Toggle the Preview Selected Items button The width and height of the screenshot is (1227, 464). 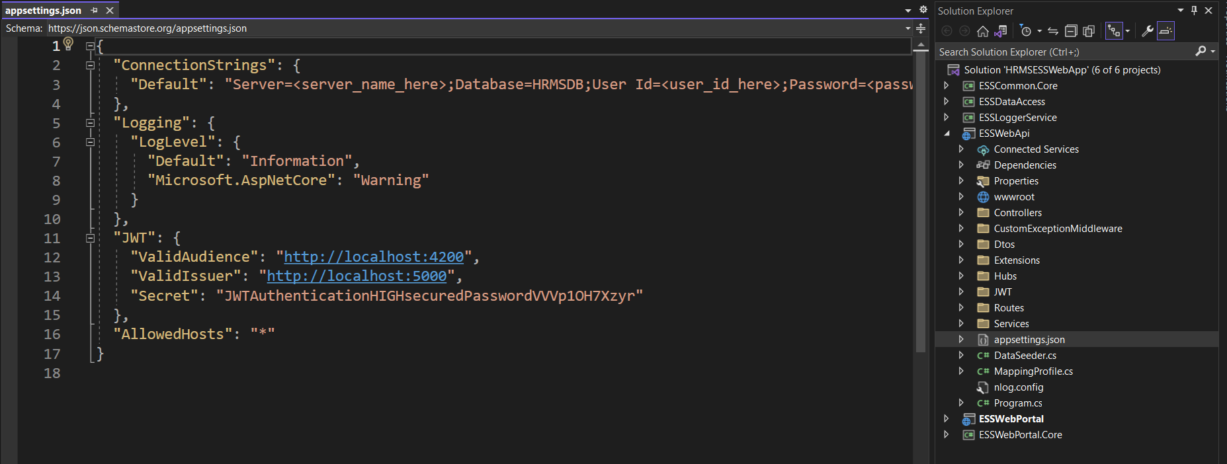pyautogui.click(x=1165, y=31)
